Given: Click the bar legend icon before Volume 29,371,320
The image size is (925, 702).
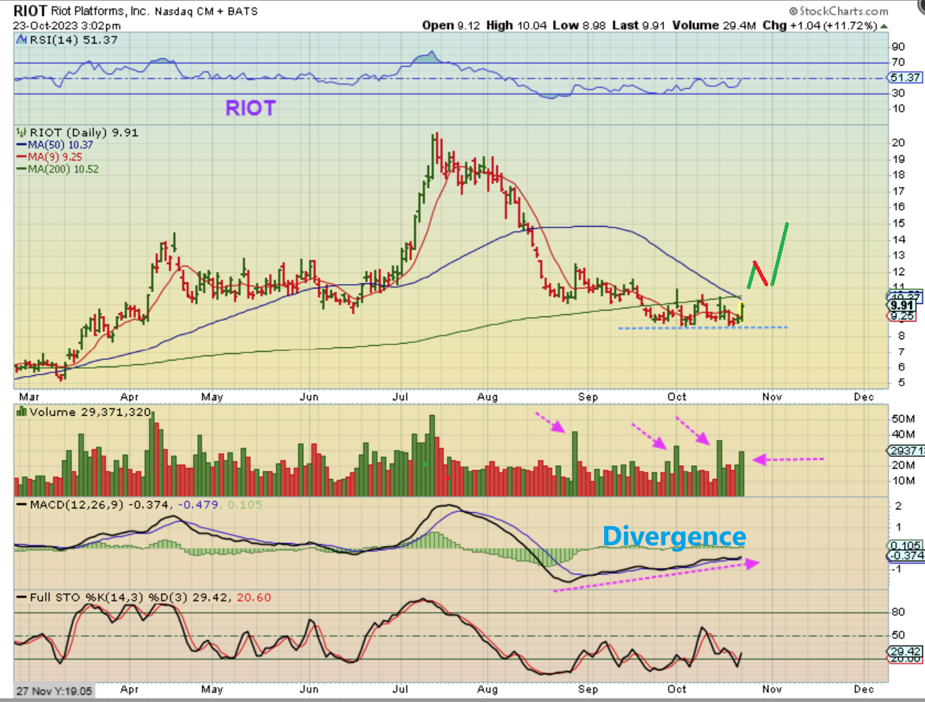Looking at the screenshot, I should [x=22, y=412].
